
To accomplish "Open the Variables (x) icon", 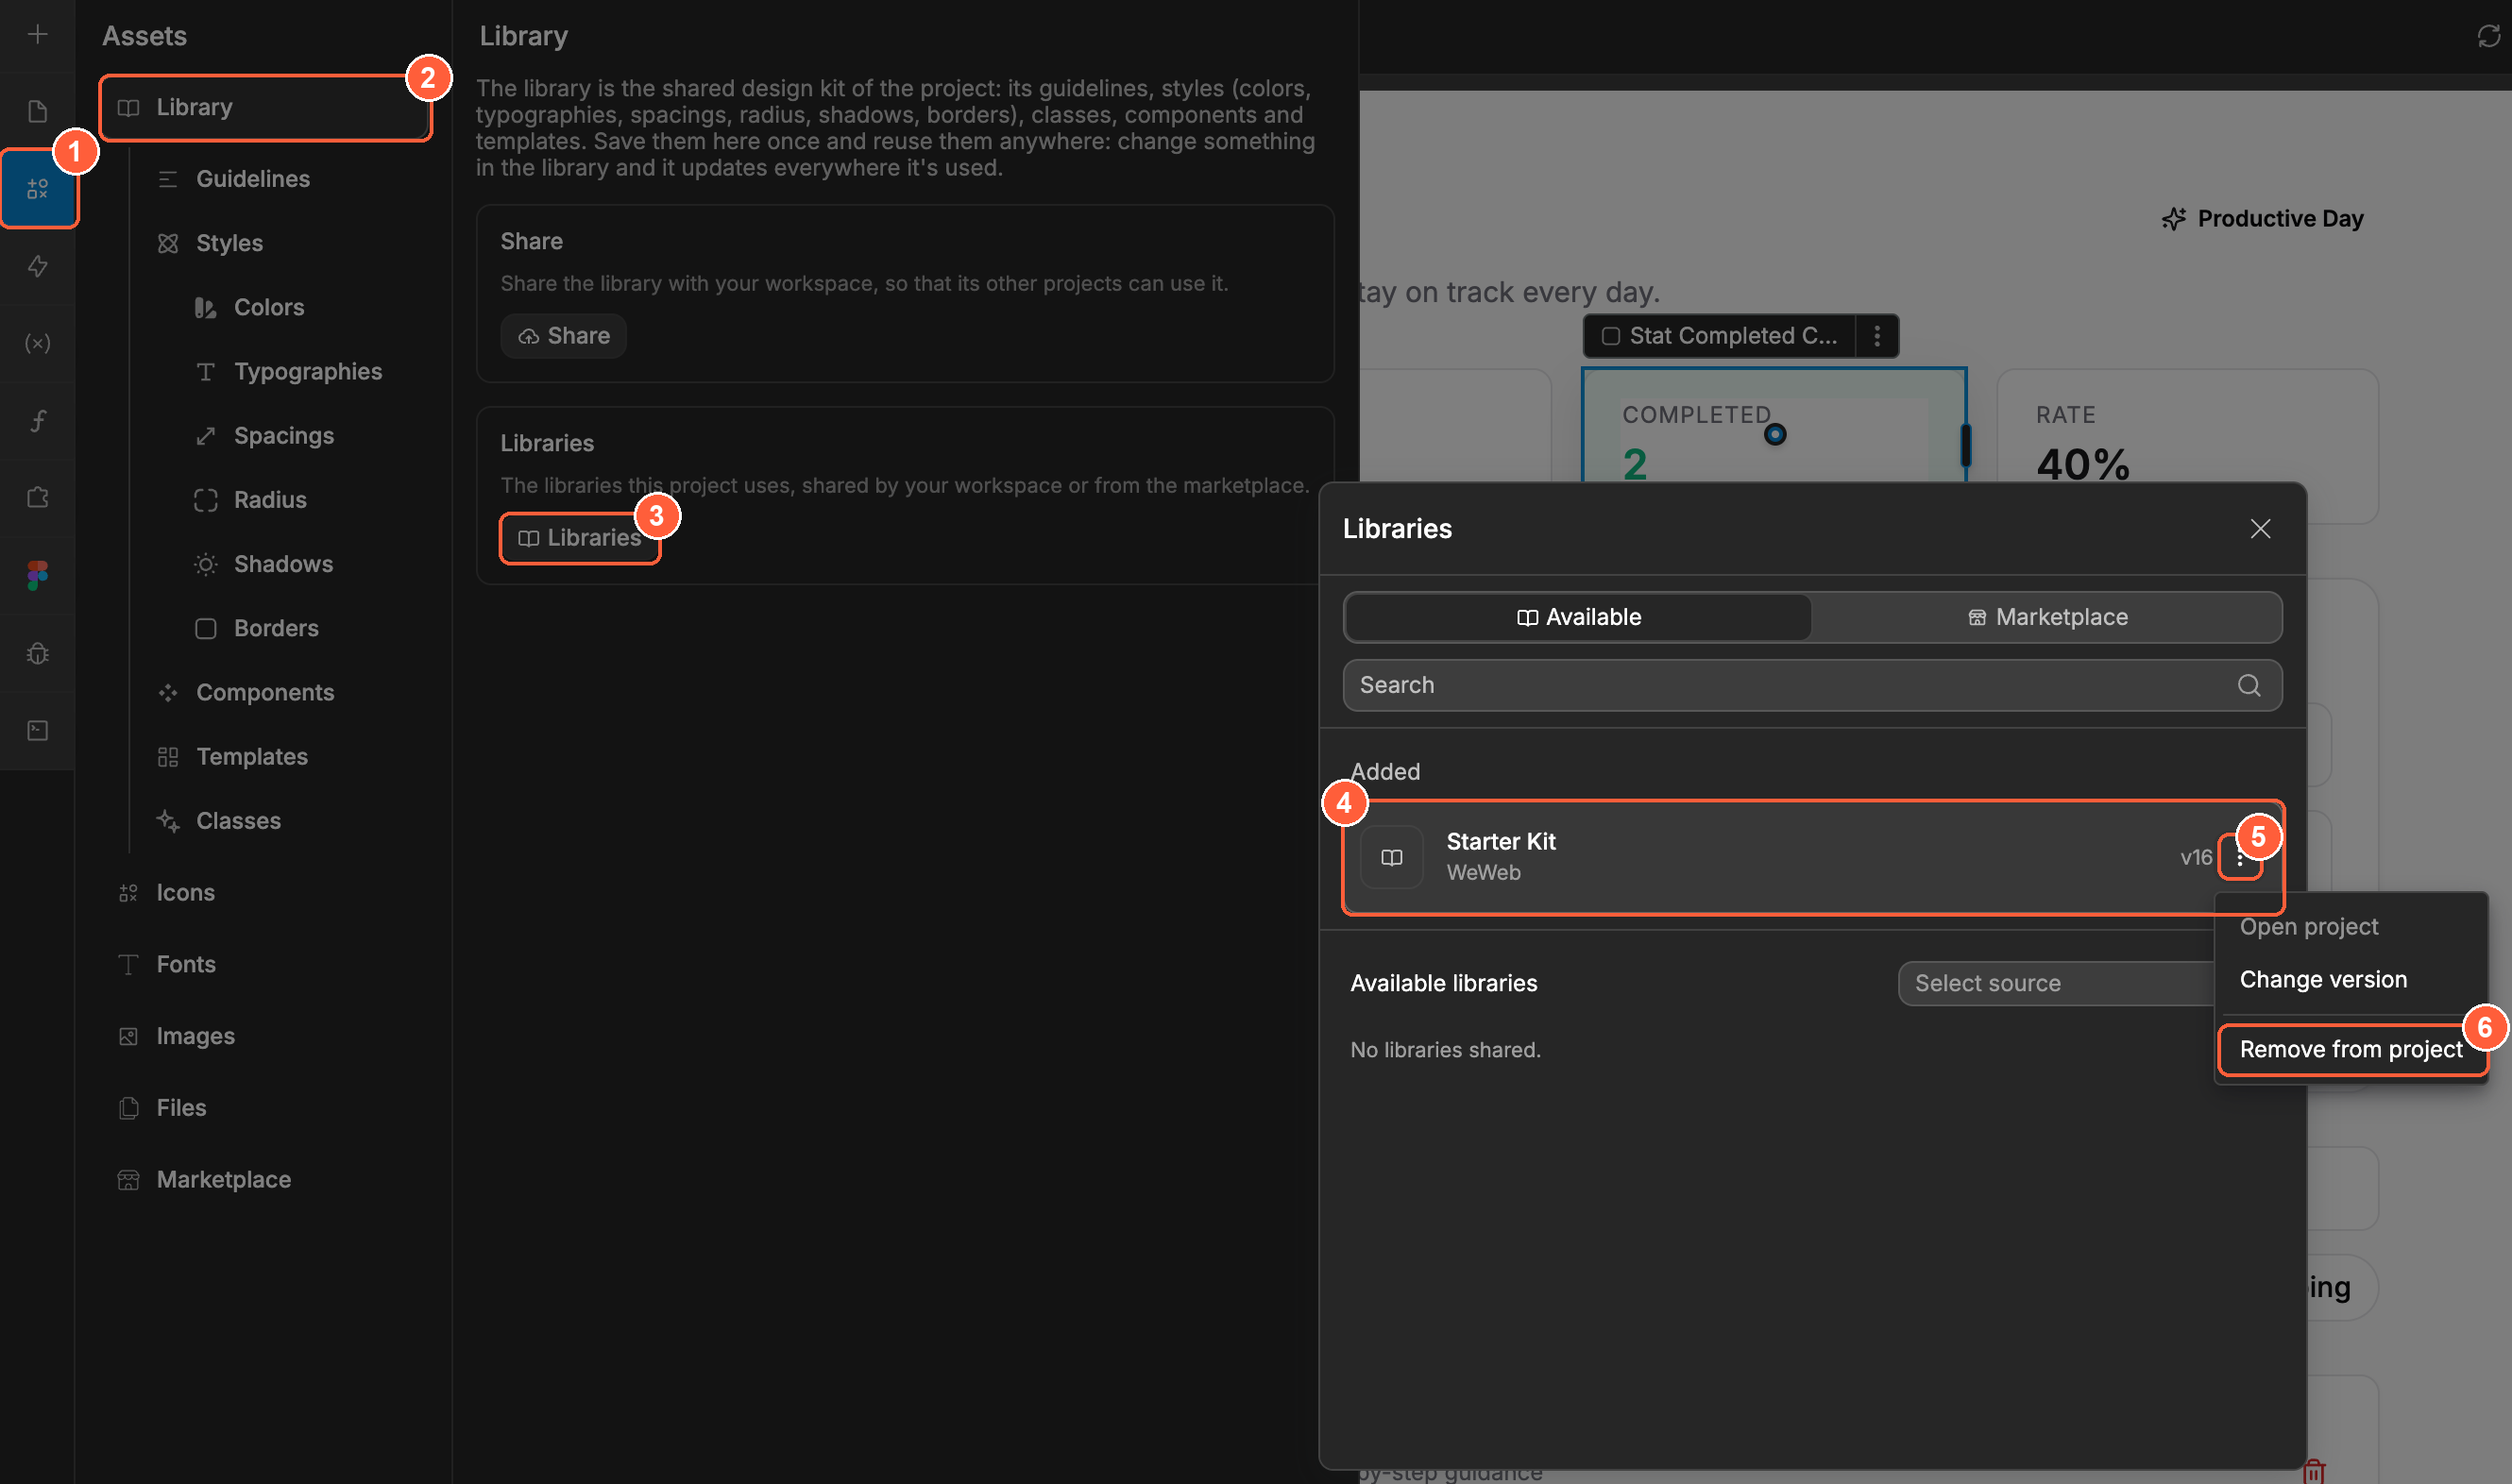I will pyautogui.click(x=37, y=343).
